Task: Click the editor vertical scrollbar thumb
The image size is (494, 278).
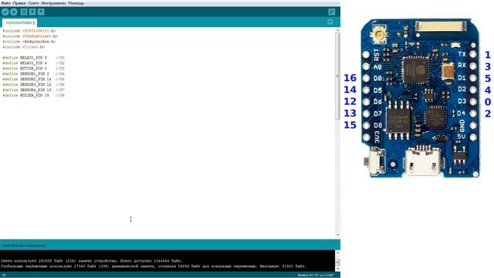Action: coord(337,76)
